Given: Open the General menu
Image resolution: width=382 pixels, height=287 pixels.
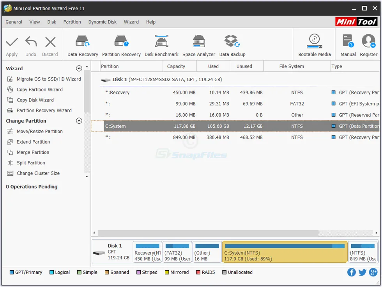Looking at the screenshot, I should coord(14,22).
